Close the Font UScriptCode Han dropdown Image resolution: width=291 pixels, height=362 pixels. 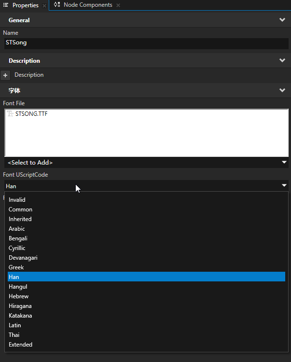pos(146,186)
